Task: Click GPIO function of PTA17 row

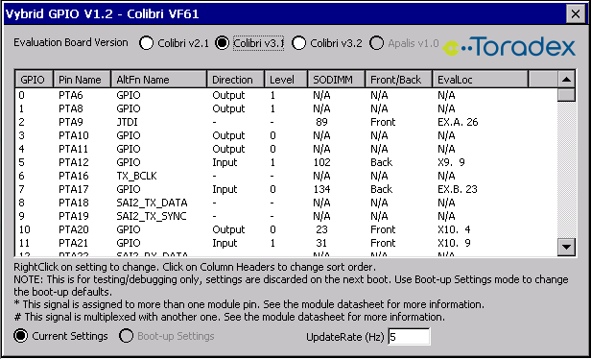Action: tap(129, 189)
